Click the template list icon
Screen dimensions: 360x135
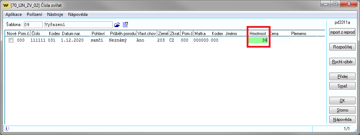pyautogui.click(x=125, y=25)
